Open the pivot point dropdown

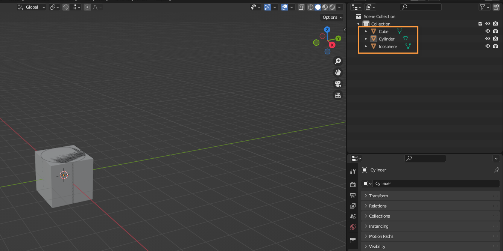tap(54, 7)
